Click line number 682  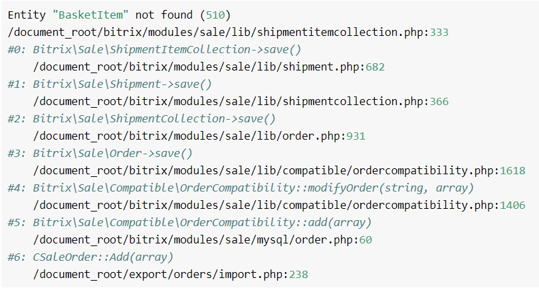375,67
